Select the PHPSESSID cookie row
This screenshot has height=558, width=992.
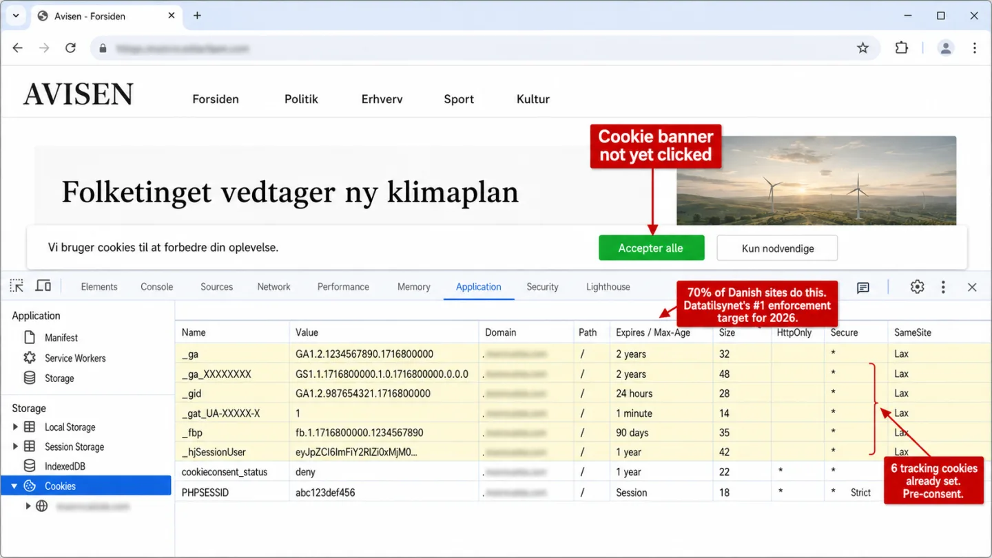coord(583,493)
